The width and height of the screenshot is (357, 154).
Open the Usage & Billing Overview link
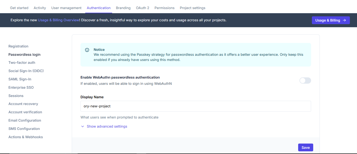[58, 20]
